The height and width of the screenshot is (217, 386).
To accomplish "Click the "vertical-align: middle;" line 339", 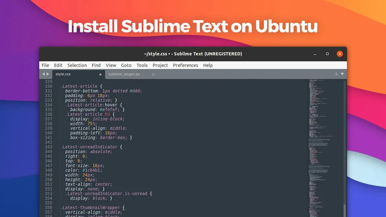I will coord(99,128).
